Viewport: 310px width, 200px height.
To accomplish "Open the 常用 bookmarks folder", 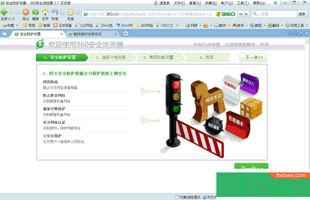I will click(29, 26).
